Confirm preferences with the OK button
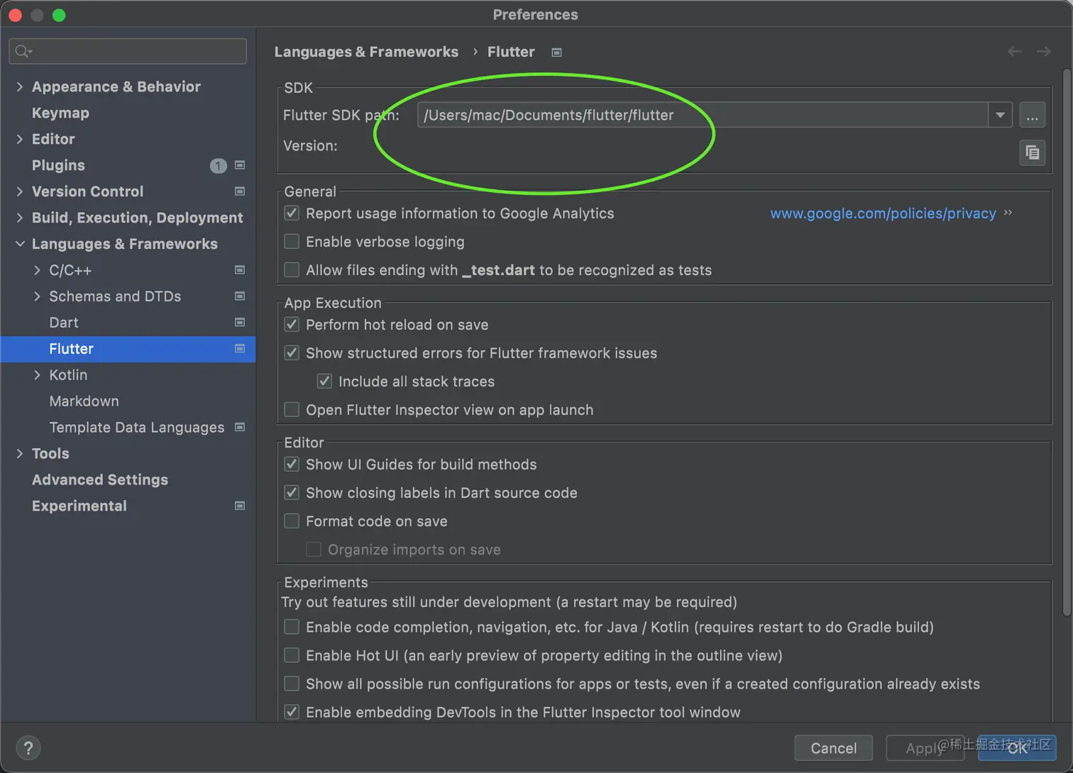The height and width of the screenshot is (773, 1073). [1017, 748]
